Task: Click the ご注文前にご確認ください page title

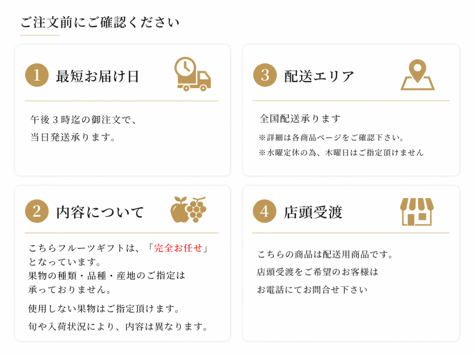Action: (x=100, y=23)
